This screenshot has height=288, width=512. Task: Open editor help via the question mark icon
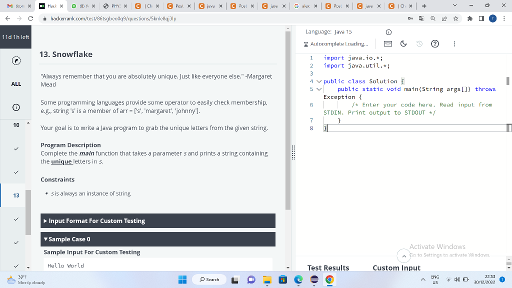(x=435, y=43)
